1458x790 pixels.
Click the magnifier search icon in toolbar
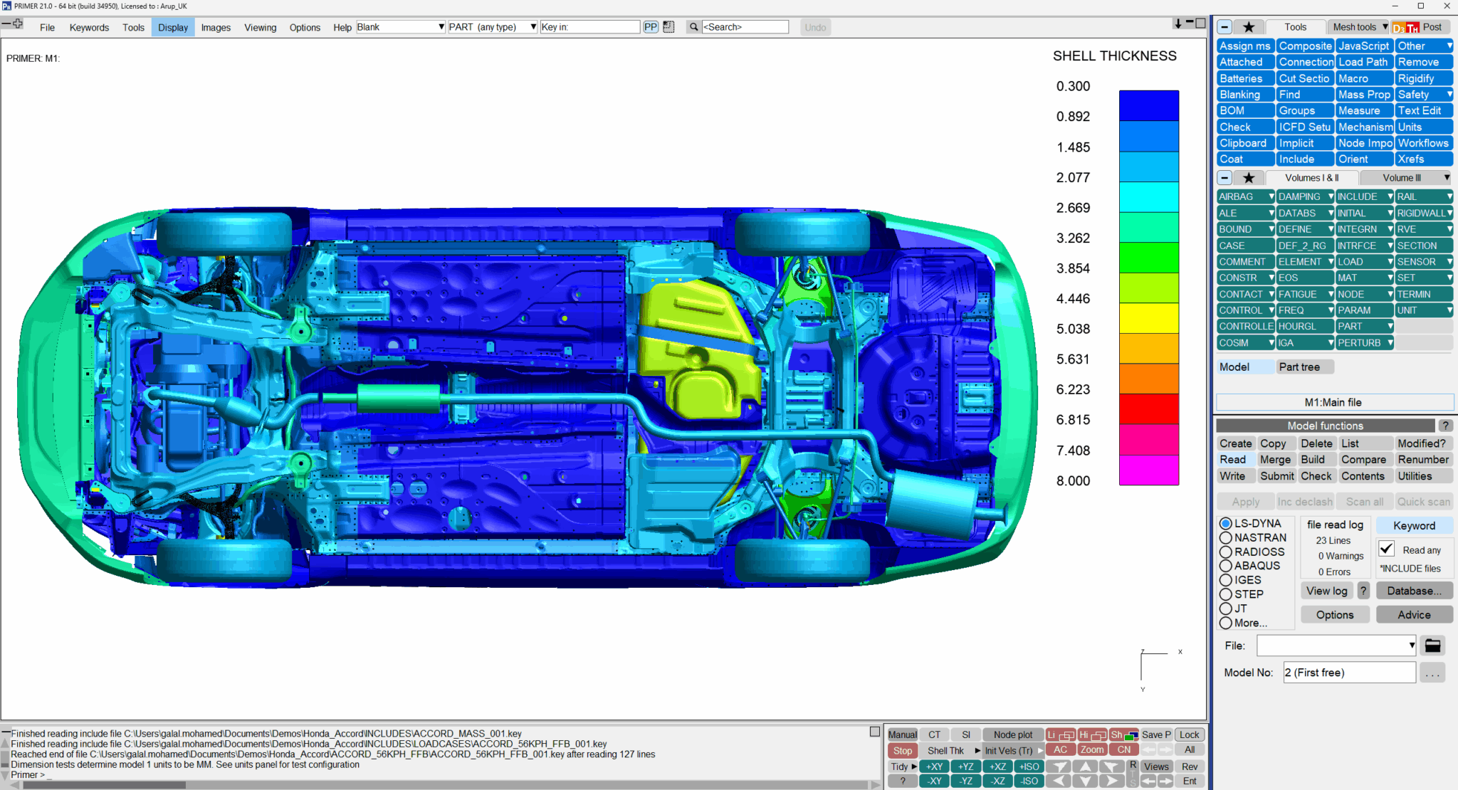pos(693,27)
